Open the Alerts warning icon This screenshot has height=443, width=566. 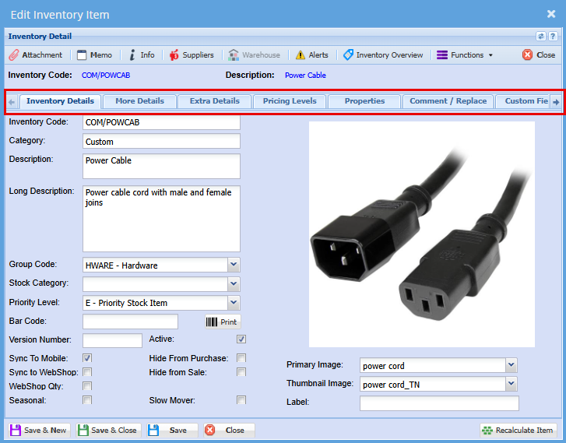point(311,55)
